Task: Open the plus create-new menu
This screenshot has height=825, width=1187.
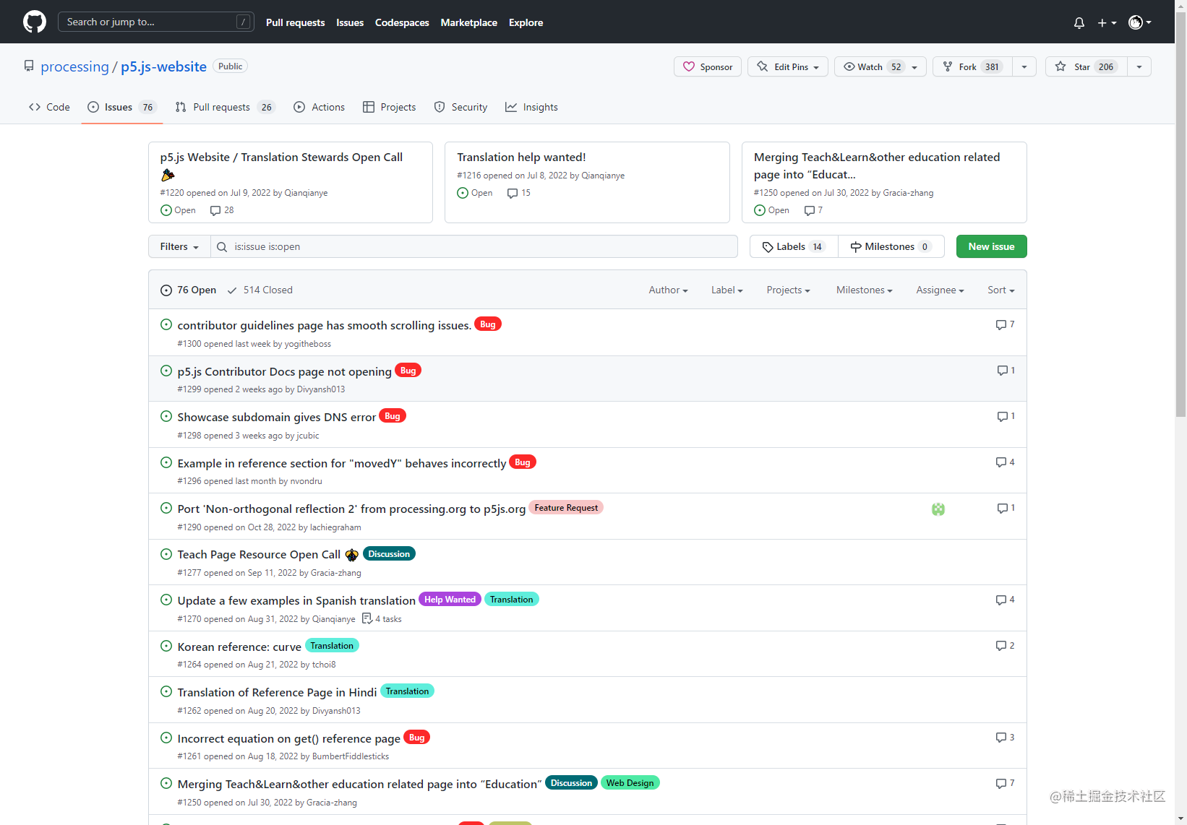Action: pos(1107,23)
